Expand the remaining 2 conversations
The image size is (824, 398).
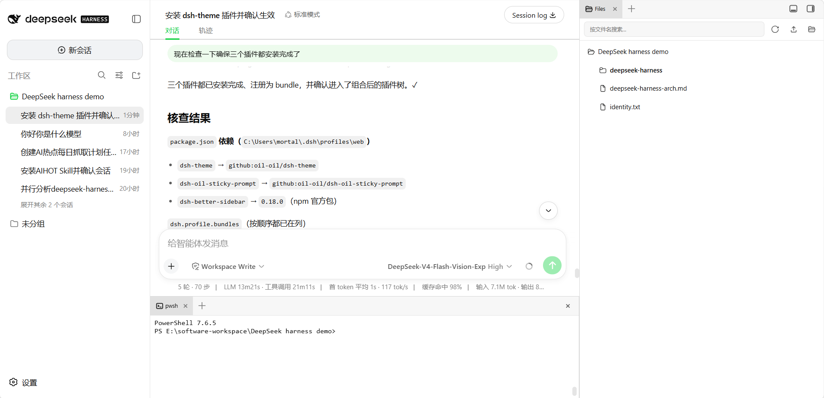(47, 205)
